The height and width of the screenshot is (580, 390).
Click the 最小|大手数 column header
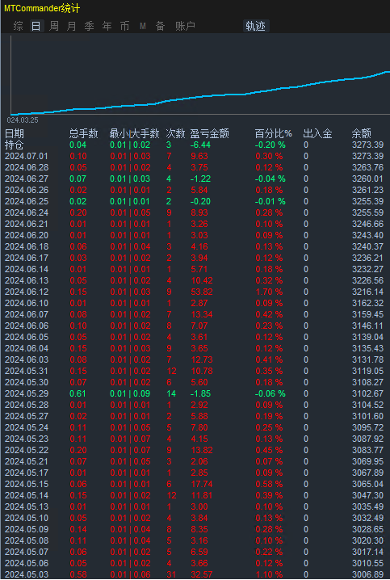click(x=134, y=133)
